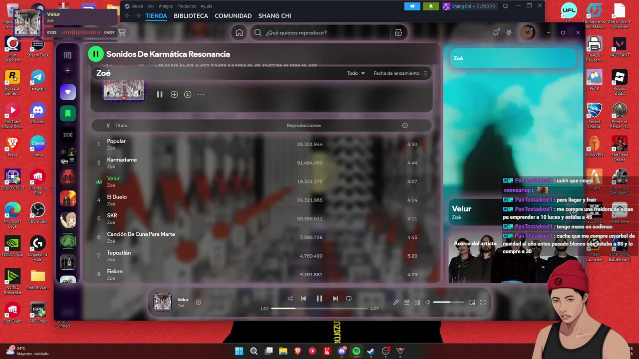The image size is (639, 359).
Task: Go to previous track
Action: point(303,298)
